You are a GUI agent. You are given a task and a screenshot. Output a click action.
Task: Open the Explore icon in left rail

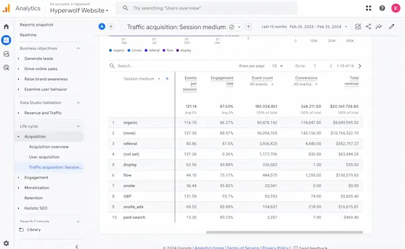tap(6, 54)
